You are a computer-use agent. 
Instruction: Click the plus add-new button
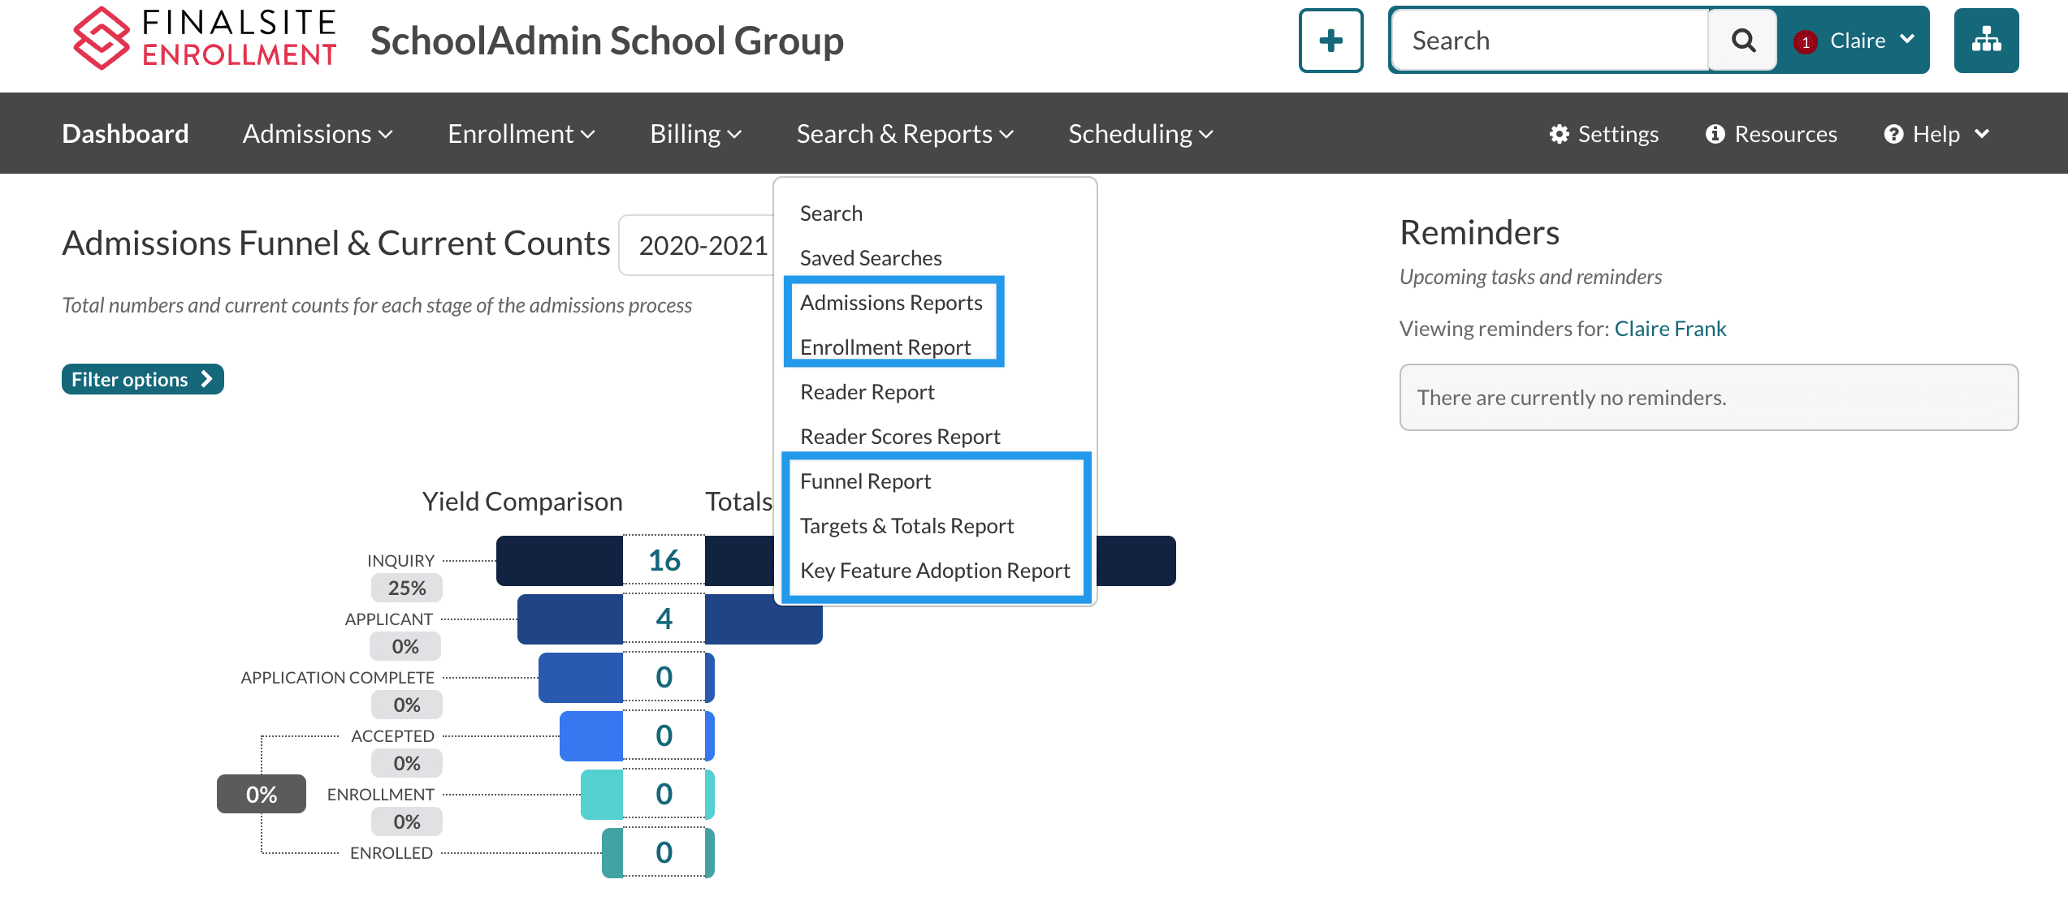click(x=1330, y=41)
